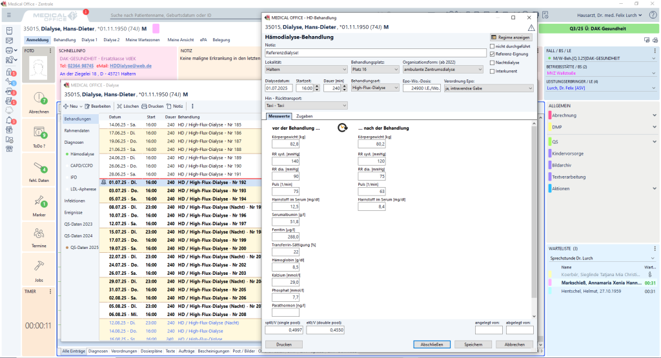The width and height of the screenshot is (661, 358).
Task: Open the Termine icon
Action: [x=39, y=234]
